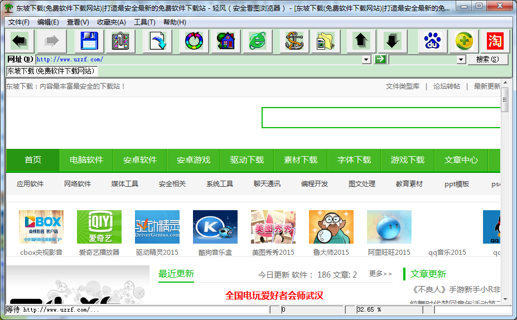517x320 pixels.
Task: Go to 安卓游戏 navigation tab
Action: [194, 160]
